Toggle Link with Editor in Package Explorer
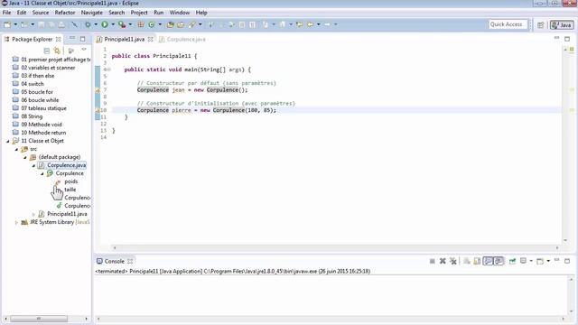Viewport: 578px width, 325px height. tap(57, 51)
